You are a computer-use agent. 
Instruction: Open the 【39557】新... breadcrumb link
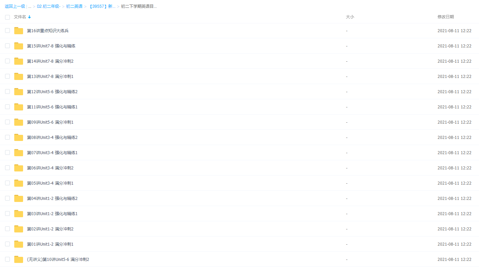[x=102, y=6]
